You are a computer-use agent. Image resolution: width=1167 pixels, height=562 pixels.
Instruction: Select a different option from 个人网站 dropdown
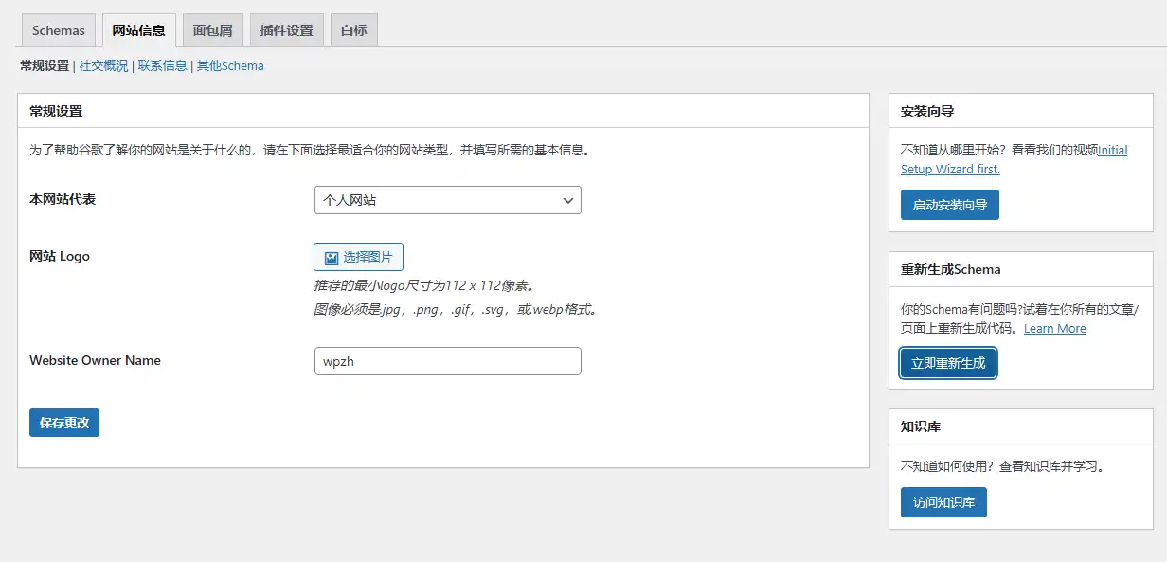tap(447, 199)
